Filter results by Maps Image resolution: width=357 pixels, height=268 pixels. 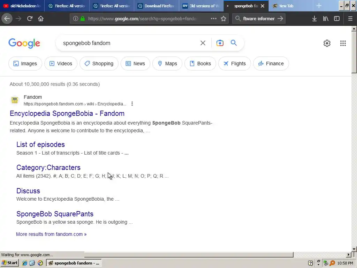[167, 64]
